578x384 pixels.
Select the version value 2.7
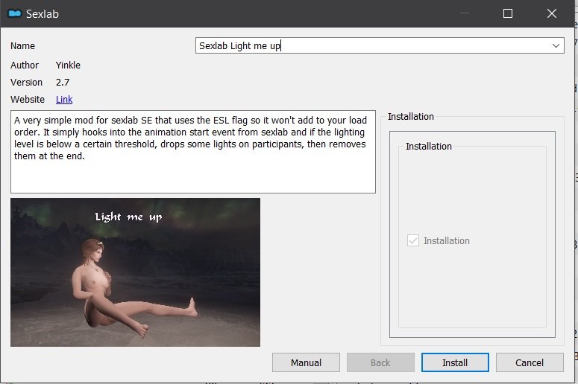pos(63,83)
